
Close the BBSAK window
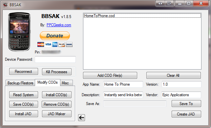pos(201,3)
